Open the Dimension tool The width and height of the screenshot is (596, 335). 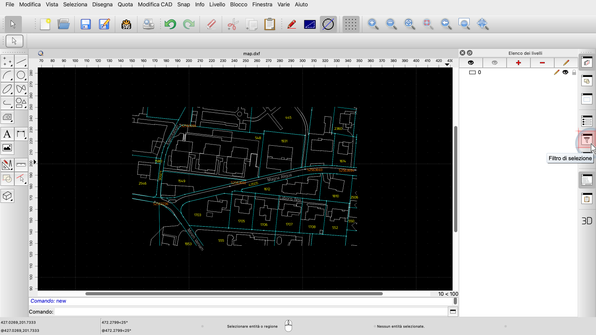point(21,134)
